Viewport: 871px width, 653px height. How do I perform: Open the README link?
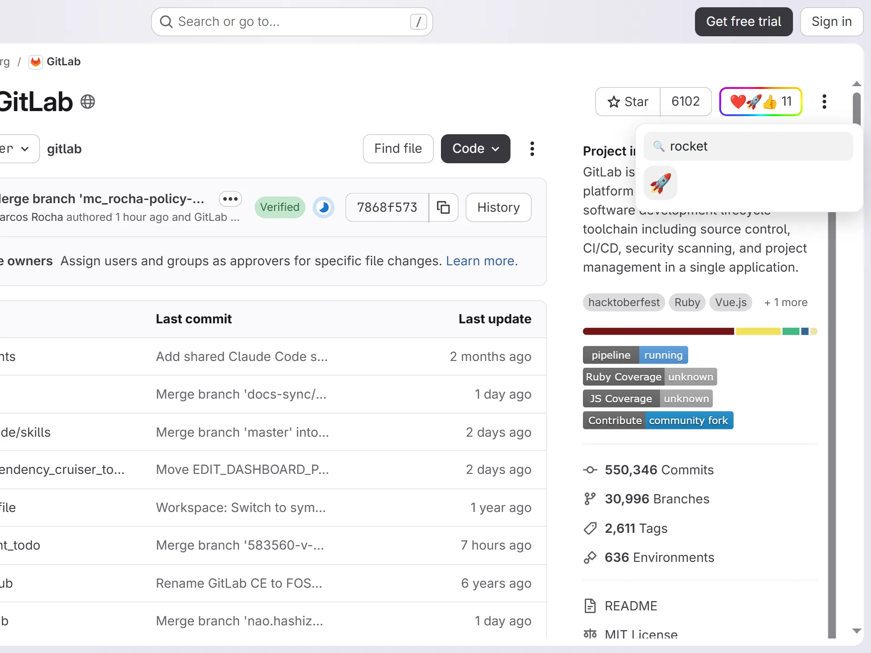tap(631, 606)
